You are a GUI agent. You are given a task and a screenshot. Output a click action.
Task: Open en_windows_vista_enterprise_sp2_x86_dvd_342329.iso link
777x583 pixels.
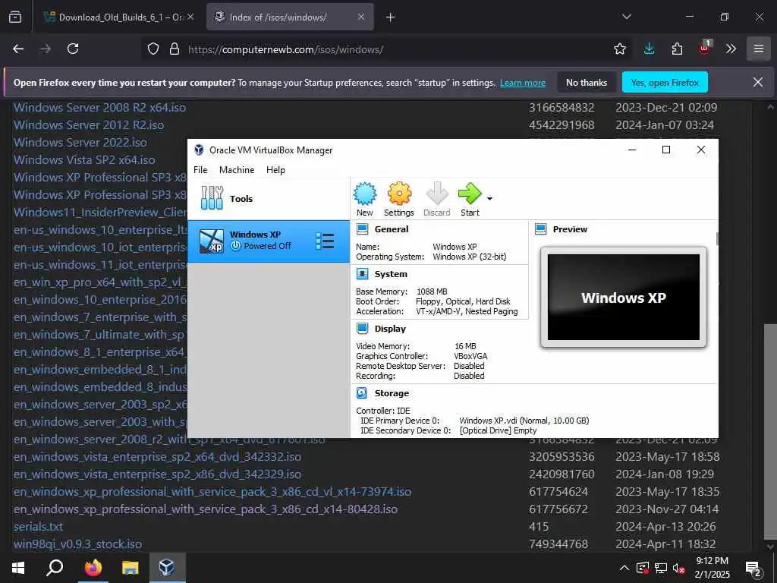tap(157, 474)
